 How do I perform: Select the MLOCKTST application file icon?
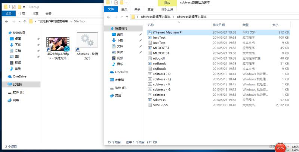pos(150,48)
